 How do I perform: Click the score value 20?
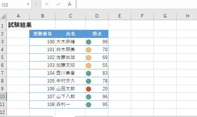click(x=105, y=89)
